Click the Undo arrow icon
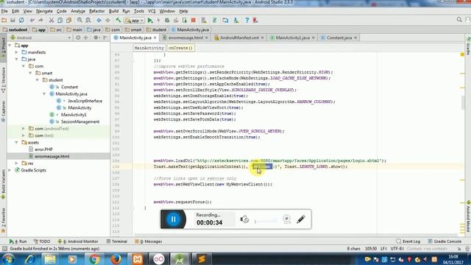The image size is (471, 265). [32, 21]
